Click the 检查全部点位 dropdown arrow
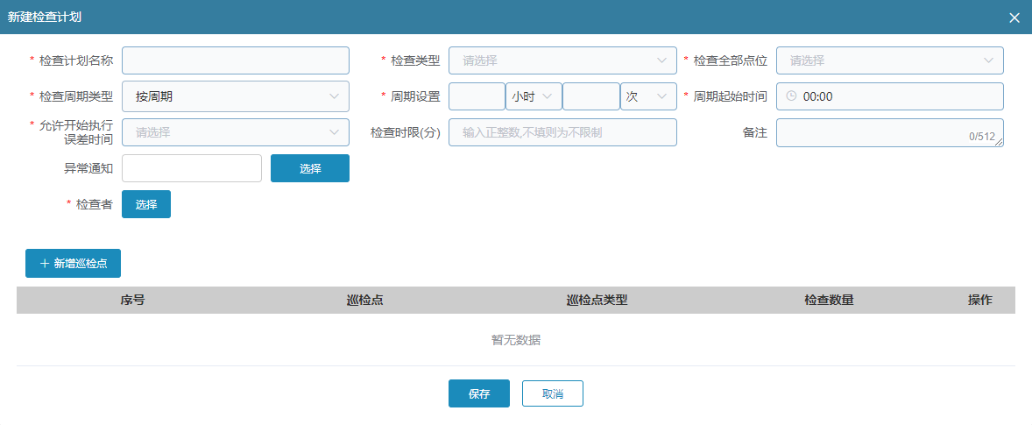Image resolution: width=1032 pixels, height=425 pixels. (x=988, y=60)
